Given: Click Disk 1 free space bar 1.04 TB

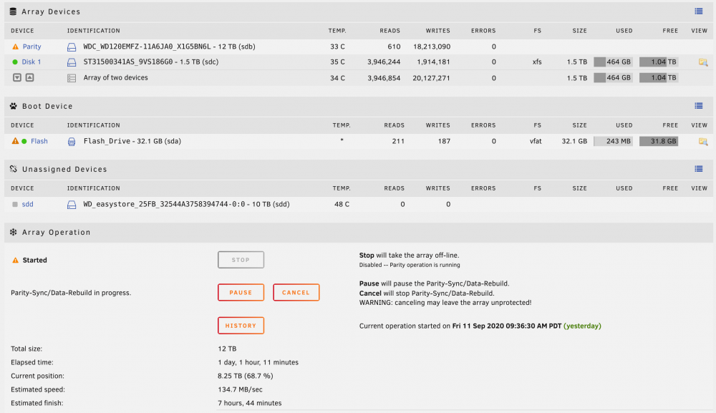Looking at the screenshot, I should click(x=659, y=62).
